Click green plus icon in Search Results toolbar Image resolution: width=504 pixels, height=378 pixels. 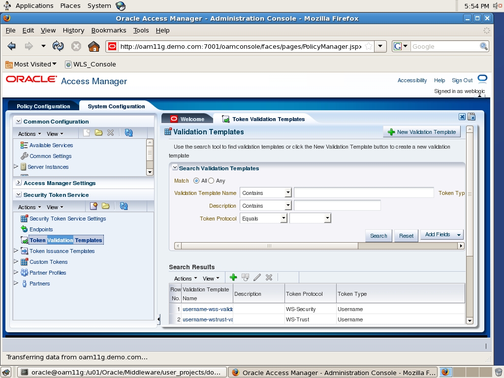(233, 278)
